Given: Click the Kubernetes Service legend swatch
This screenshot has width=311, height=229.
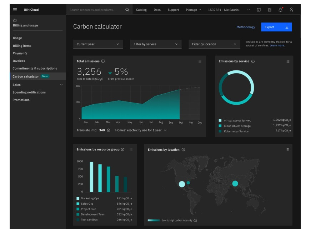Looking at the screenshot, I should (x=220, y=131).
